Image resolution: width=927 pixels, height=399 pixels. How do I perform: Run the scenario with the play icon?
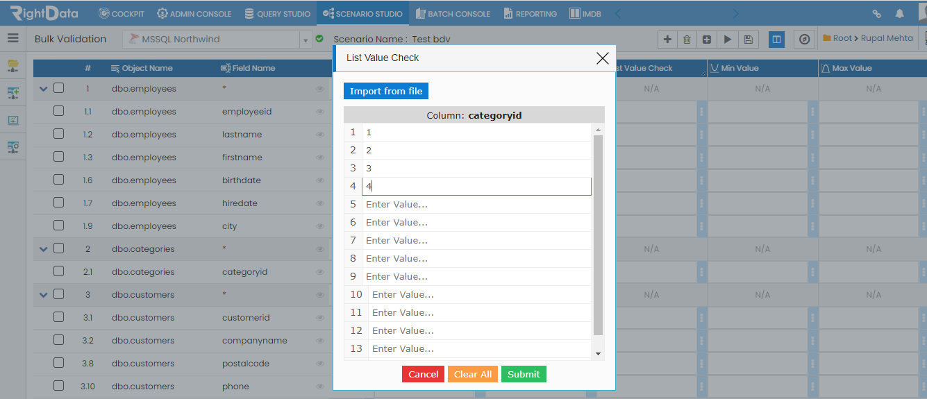tap(727, 40)
